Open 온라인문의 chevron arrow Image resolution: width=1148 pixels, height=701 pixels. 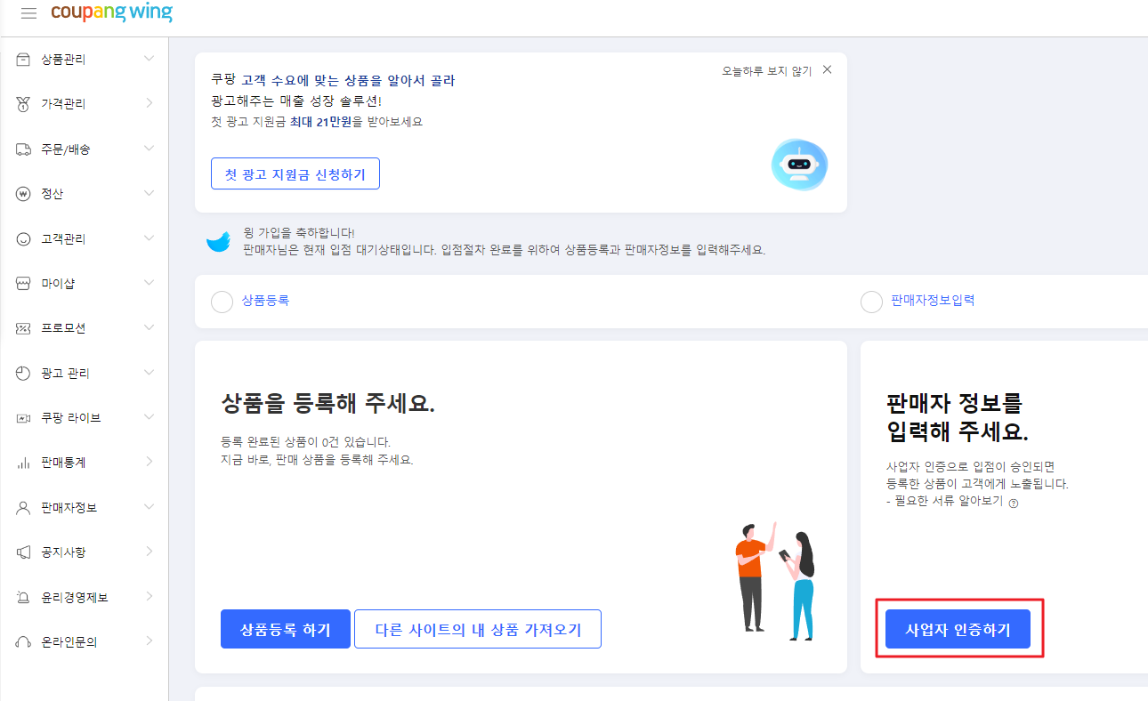149,641
